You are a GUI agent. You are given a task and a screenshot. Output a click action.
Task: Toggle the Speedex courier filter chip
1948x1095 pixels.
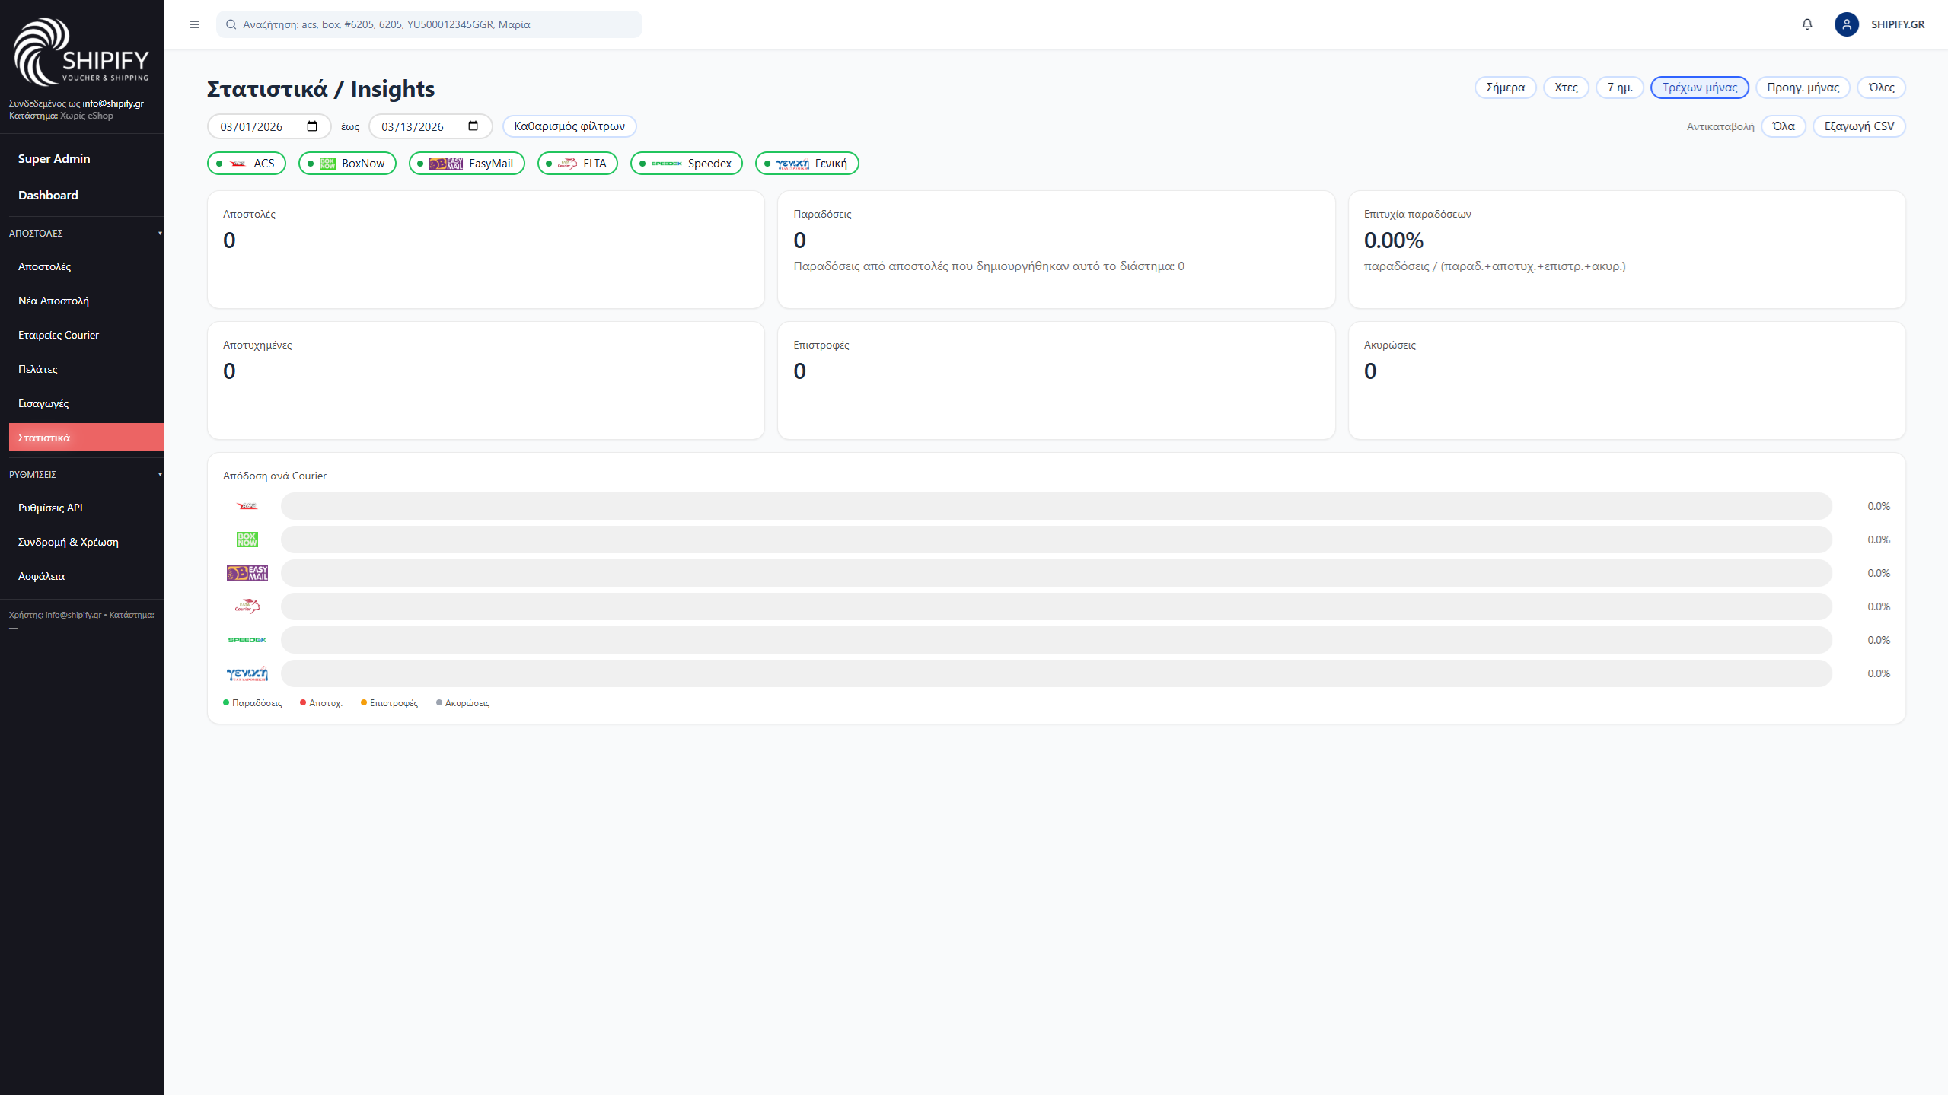pyautogui.click(x=686, y=164)
